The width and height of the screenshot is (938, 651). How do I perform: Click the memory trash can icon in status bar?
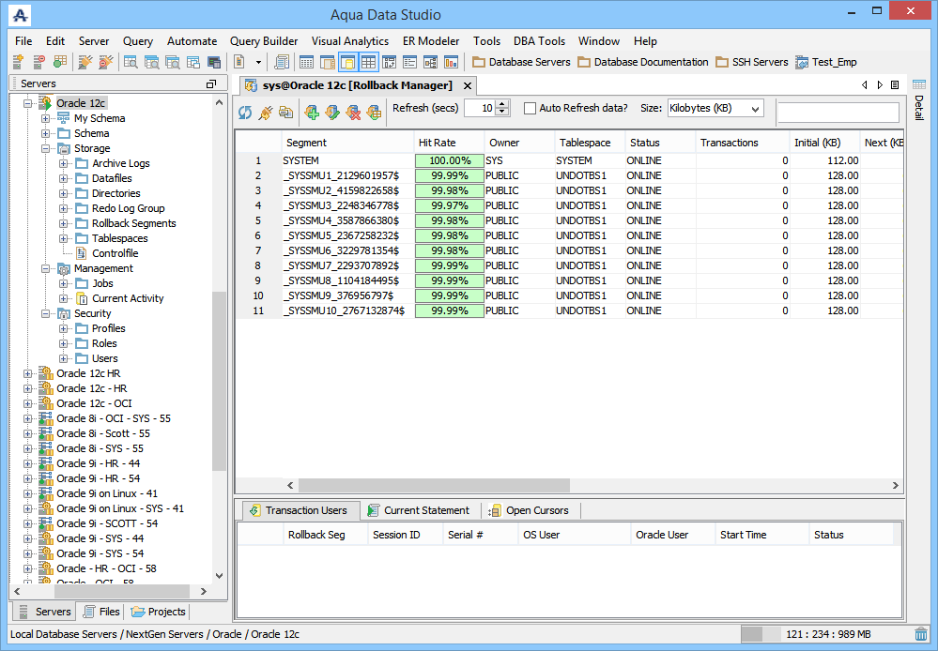921,634
